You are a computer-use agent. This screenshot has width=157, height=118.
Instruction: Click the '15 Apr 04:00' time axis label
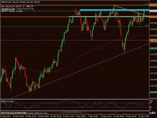click(x=119, y=116)
